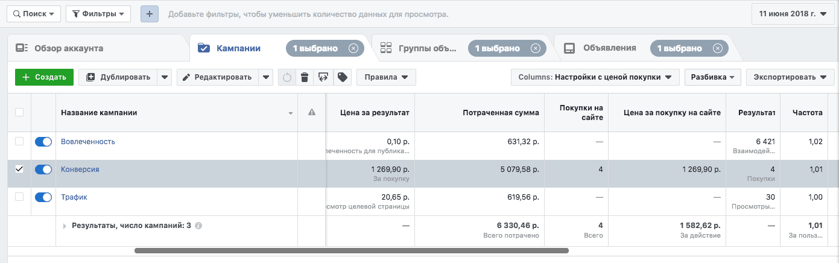Click the warning triangle column header icon

[x=312, y=112]
